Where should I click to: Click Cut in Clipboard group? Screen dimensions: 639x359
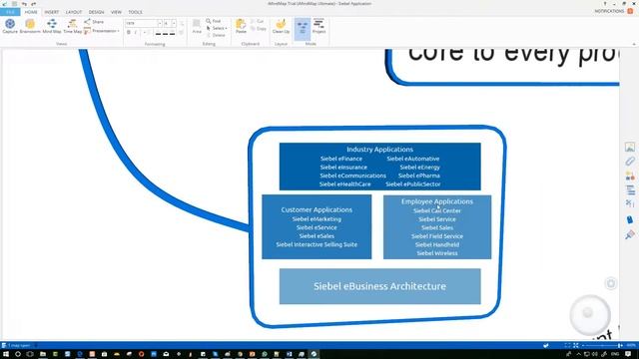pyautogui.click(x=258, y=21)
